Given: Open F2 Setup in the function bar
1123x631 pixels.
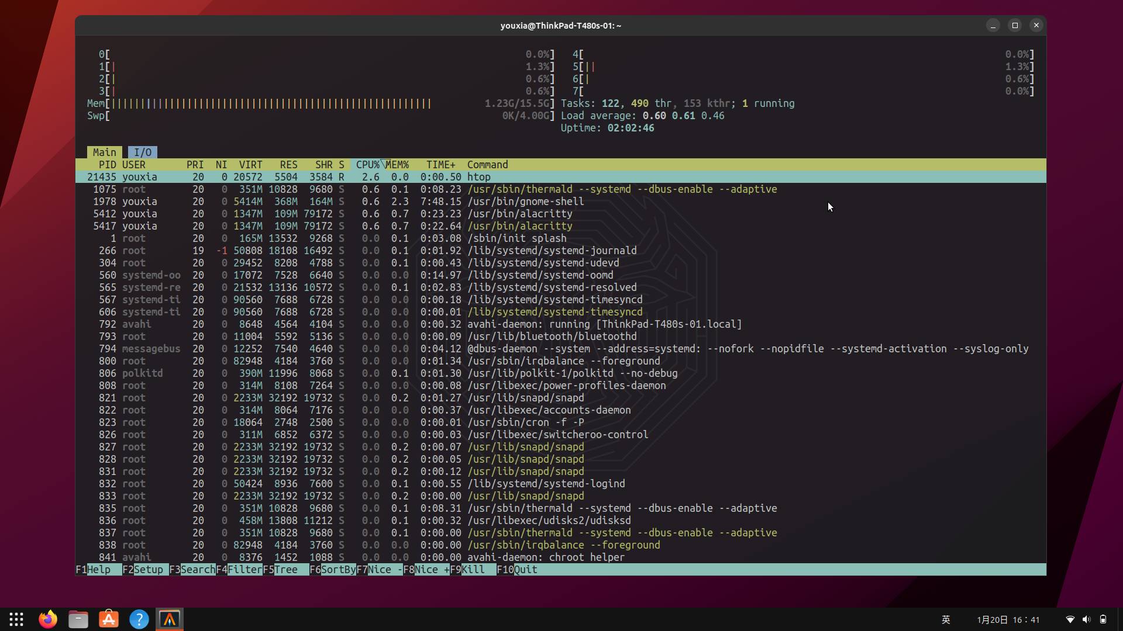Looking at the screenshot, I should pos(146,570).
